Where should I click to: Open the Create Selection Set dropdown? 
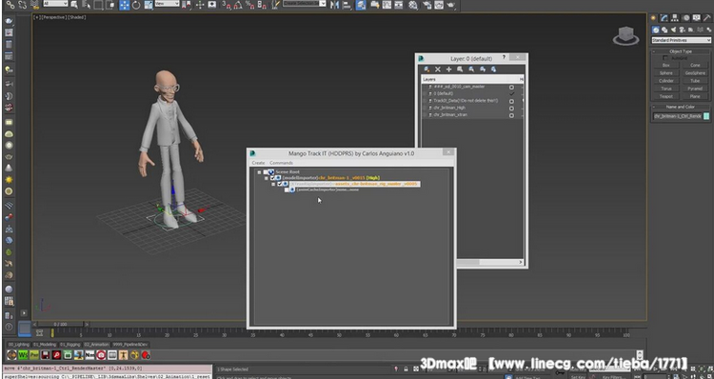click(305, 4)
